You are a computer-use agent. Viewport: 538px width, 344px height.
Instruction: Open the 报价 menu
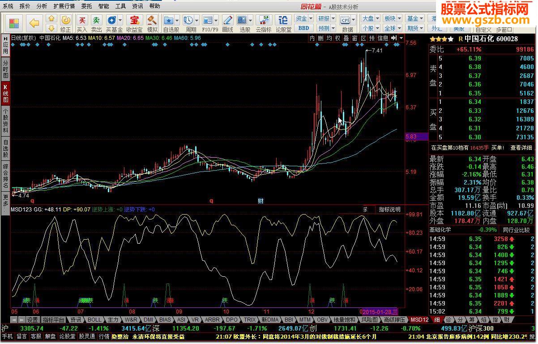25,6
